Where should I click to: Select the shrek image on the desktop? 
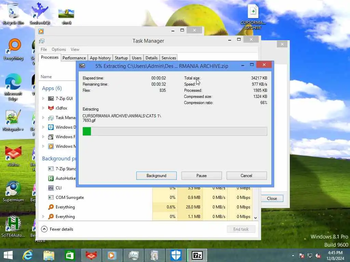pyautogui.click(x=66, y=16)
